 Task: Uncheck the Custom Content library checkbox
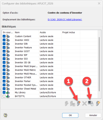pos(4,36)
